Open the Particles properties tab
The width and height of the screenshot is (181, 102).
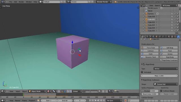click(x=175, y=37)
